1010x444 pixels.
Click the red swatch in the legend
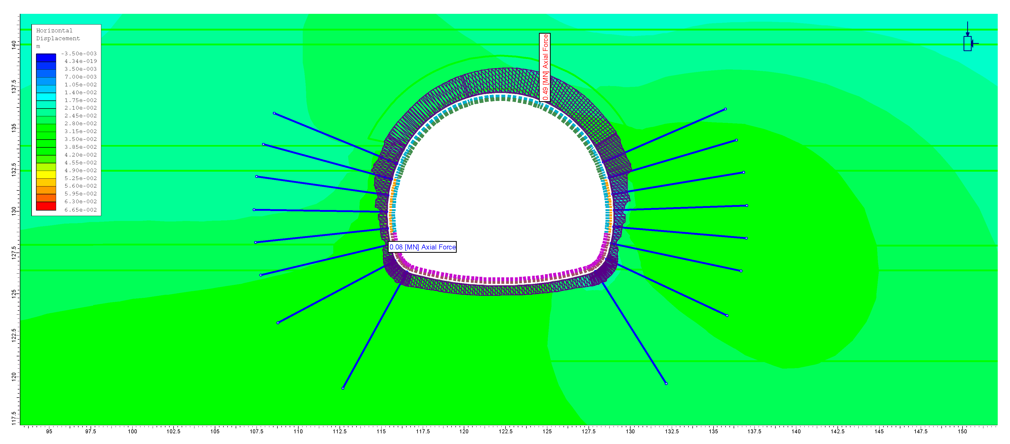point(46,206)
